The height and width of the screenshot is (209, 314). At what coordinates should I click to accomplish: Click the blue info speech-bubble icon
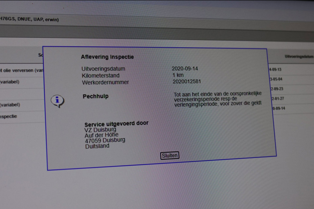pos(58,101)
